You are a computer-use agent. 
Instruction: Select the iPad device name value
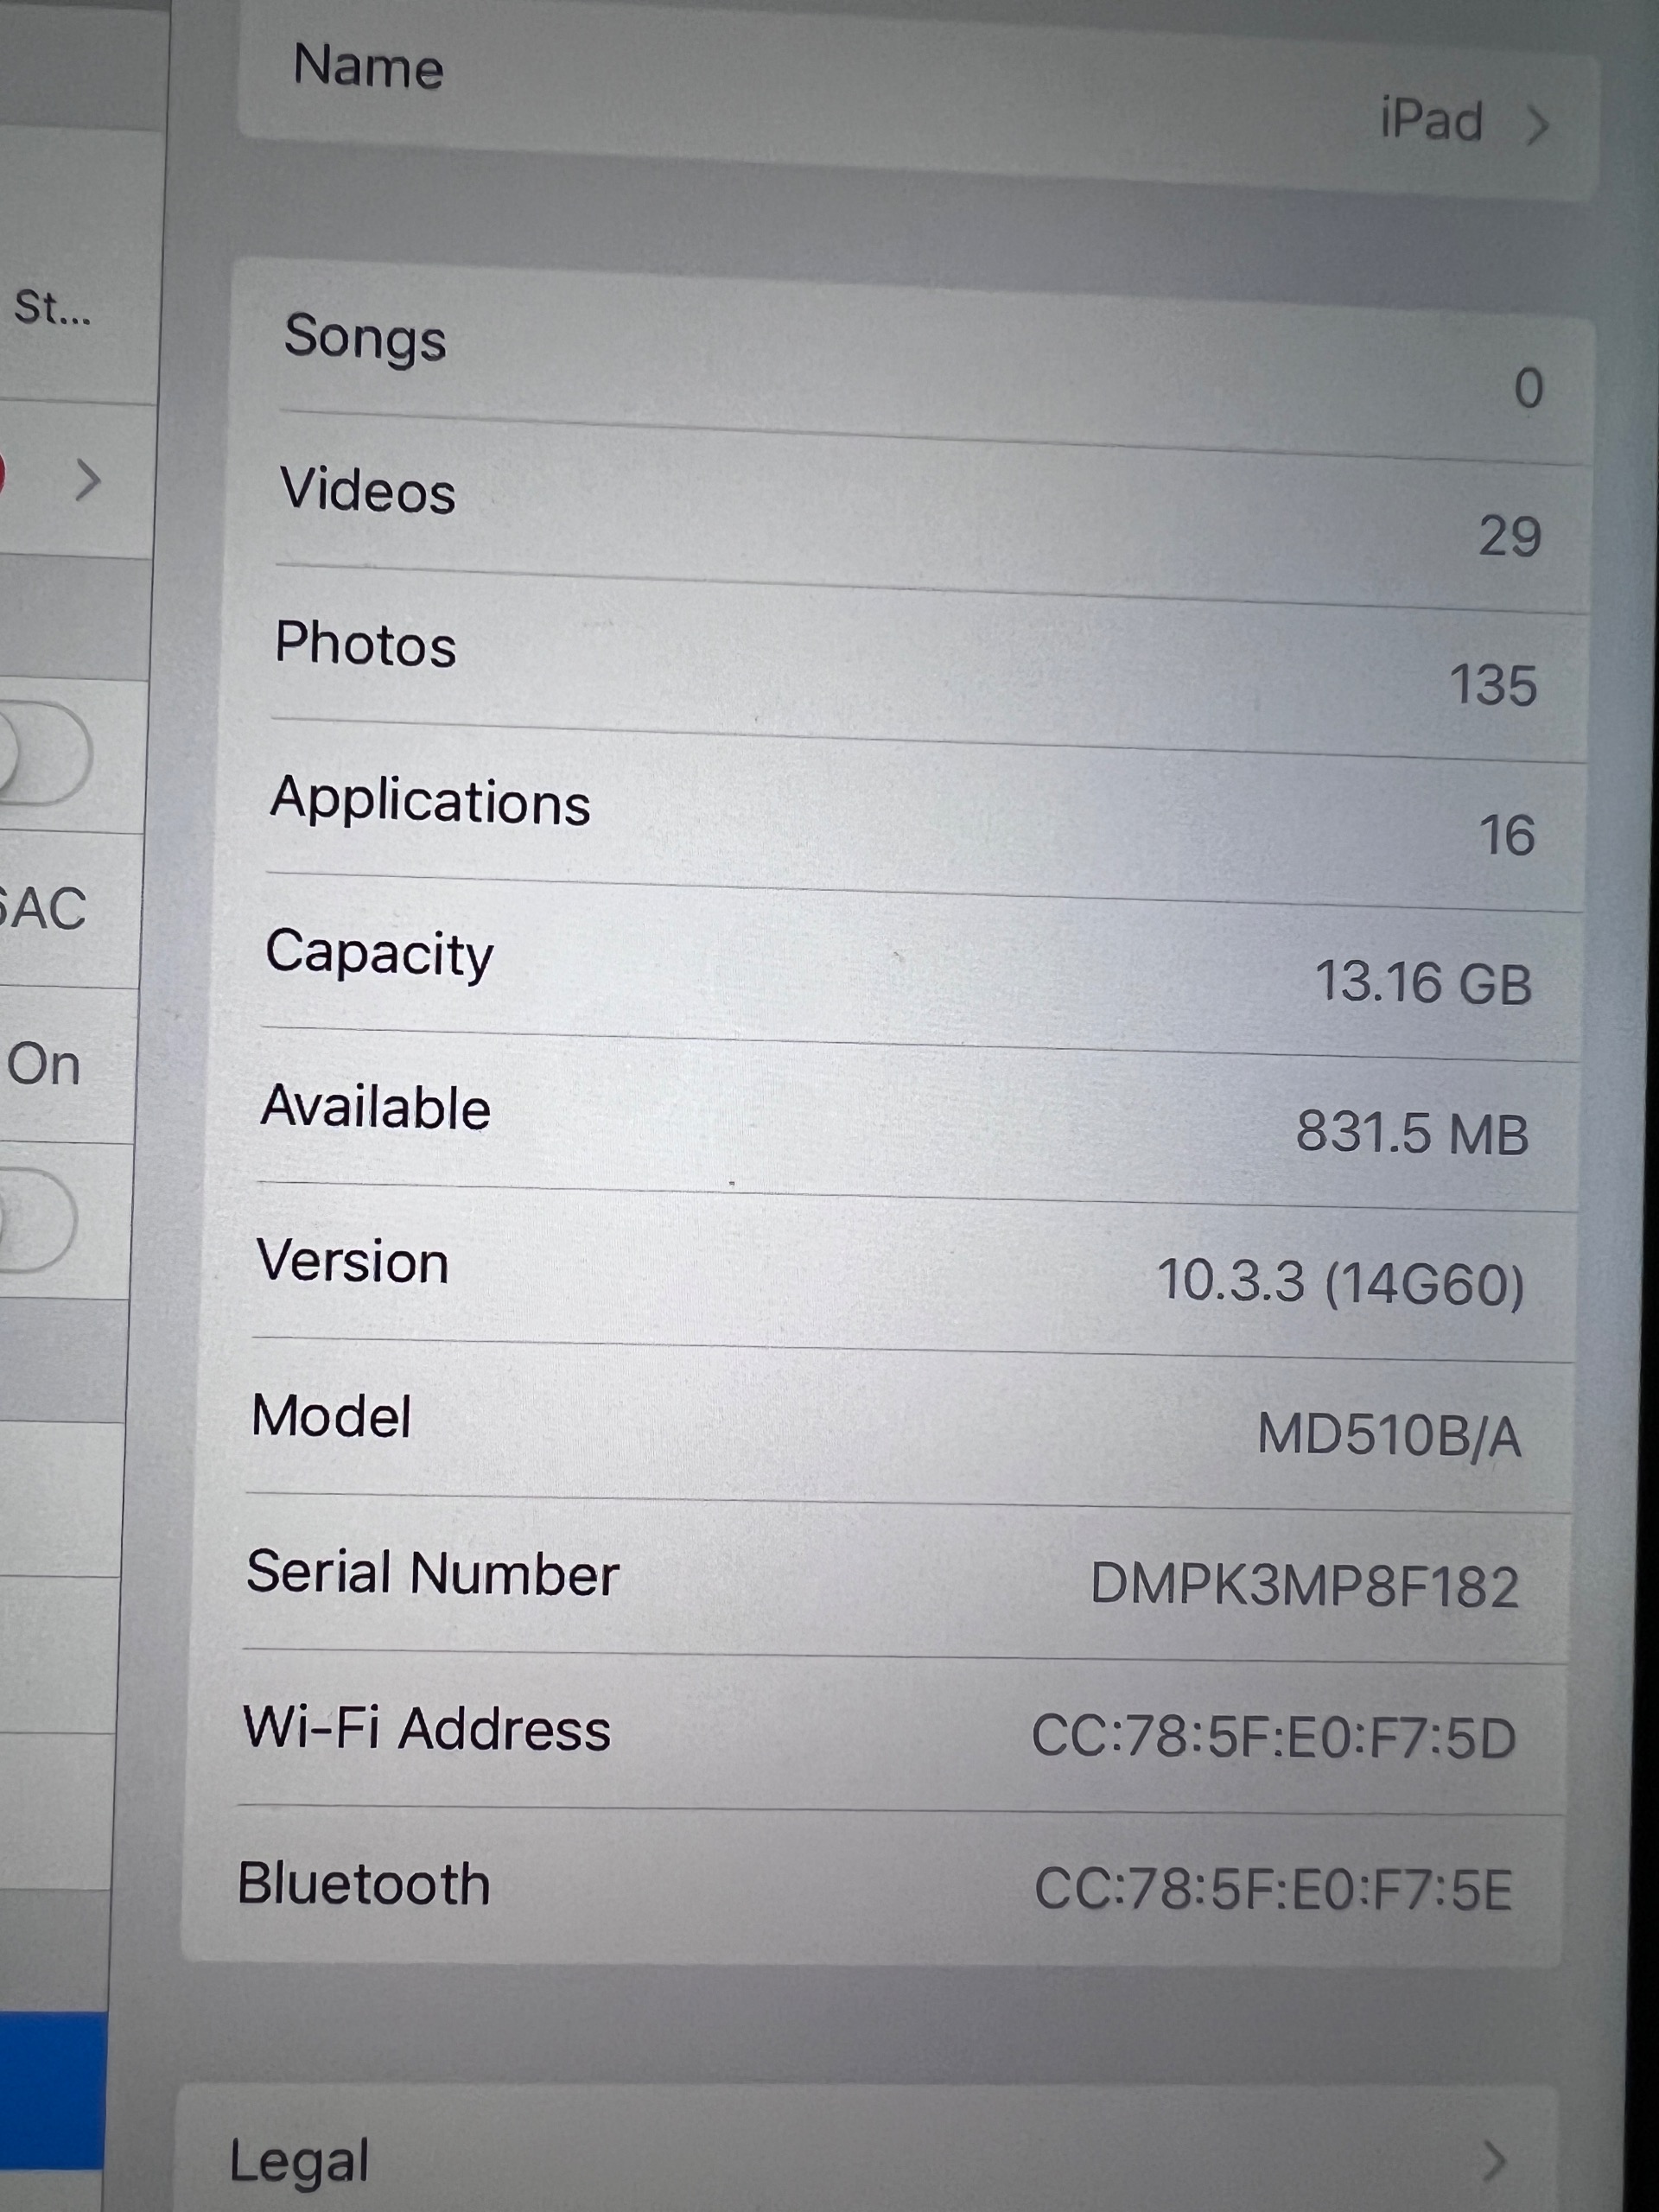click(x=1431, y=121)
